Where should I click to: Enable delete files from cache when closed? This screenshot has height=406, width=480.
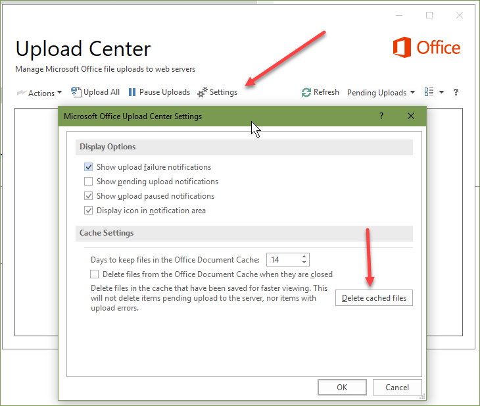pyautogui.click(x=94, y=274)
